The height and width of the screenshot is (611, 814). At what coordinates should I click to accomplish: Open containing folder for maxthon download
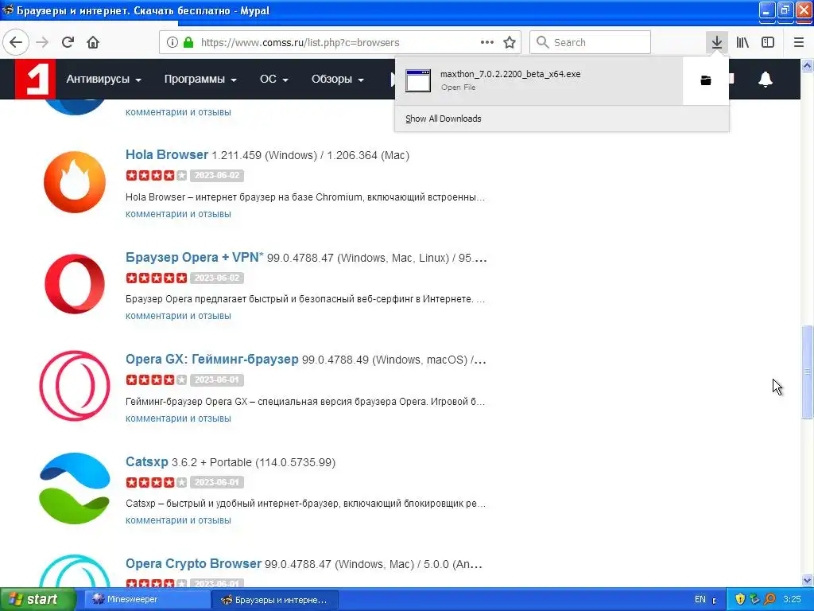[706, 80]
